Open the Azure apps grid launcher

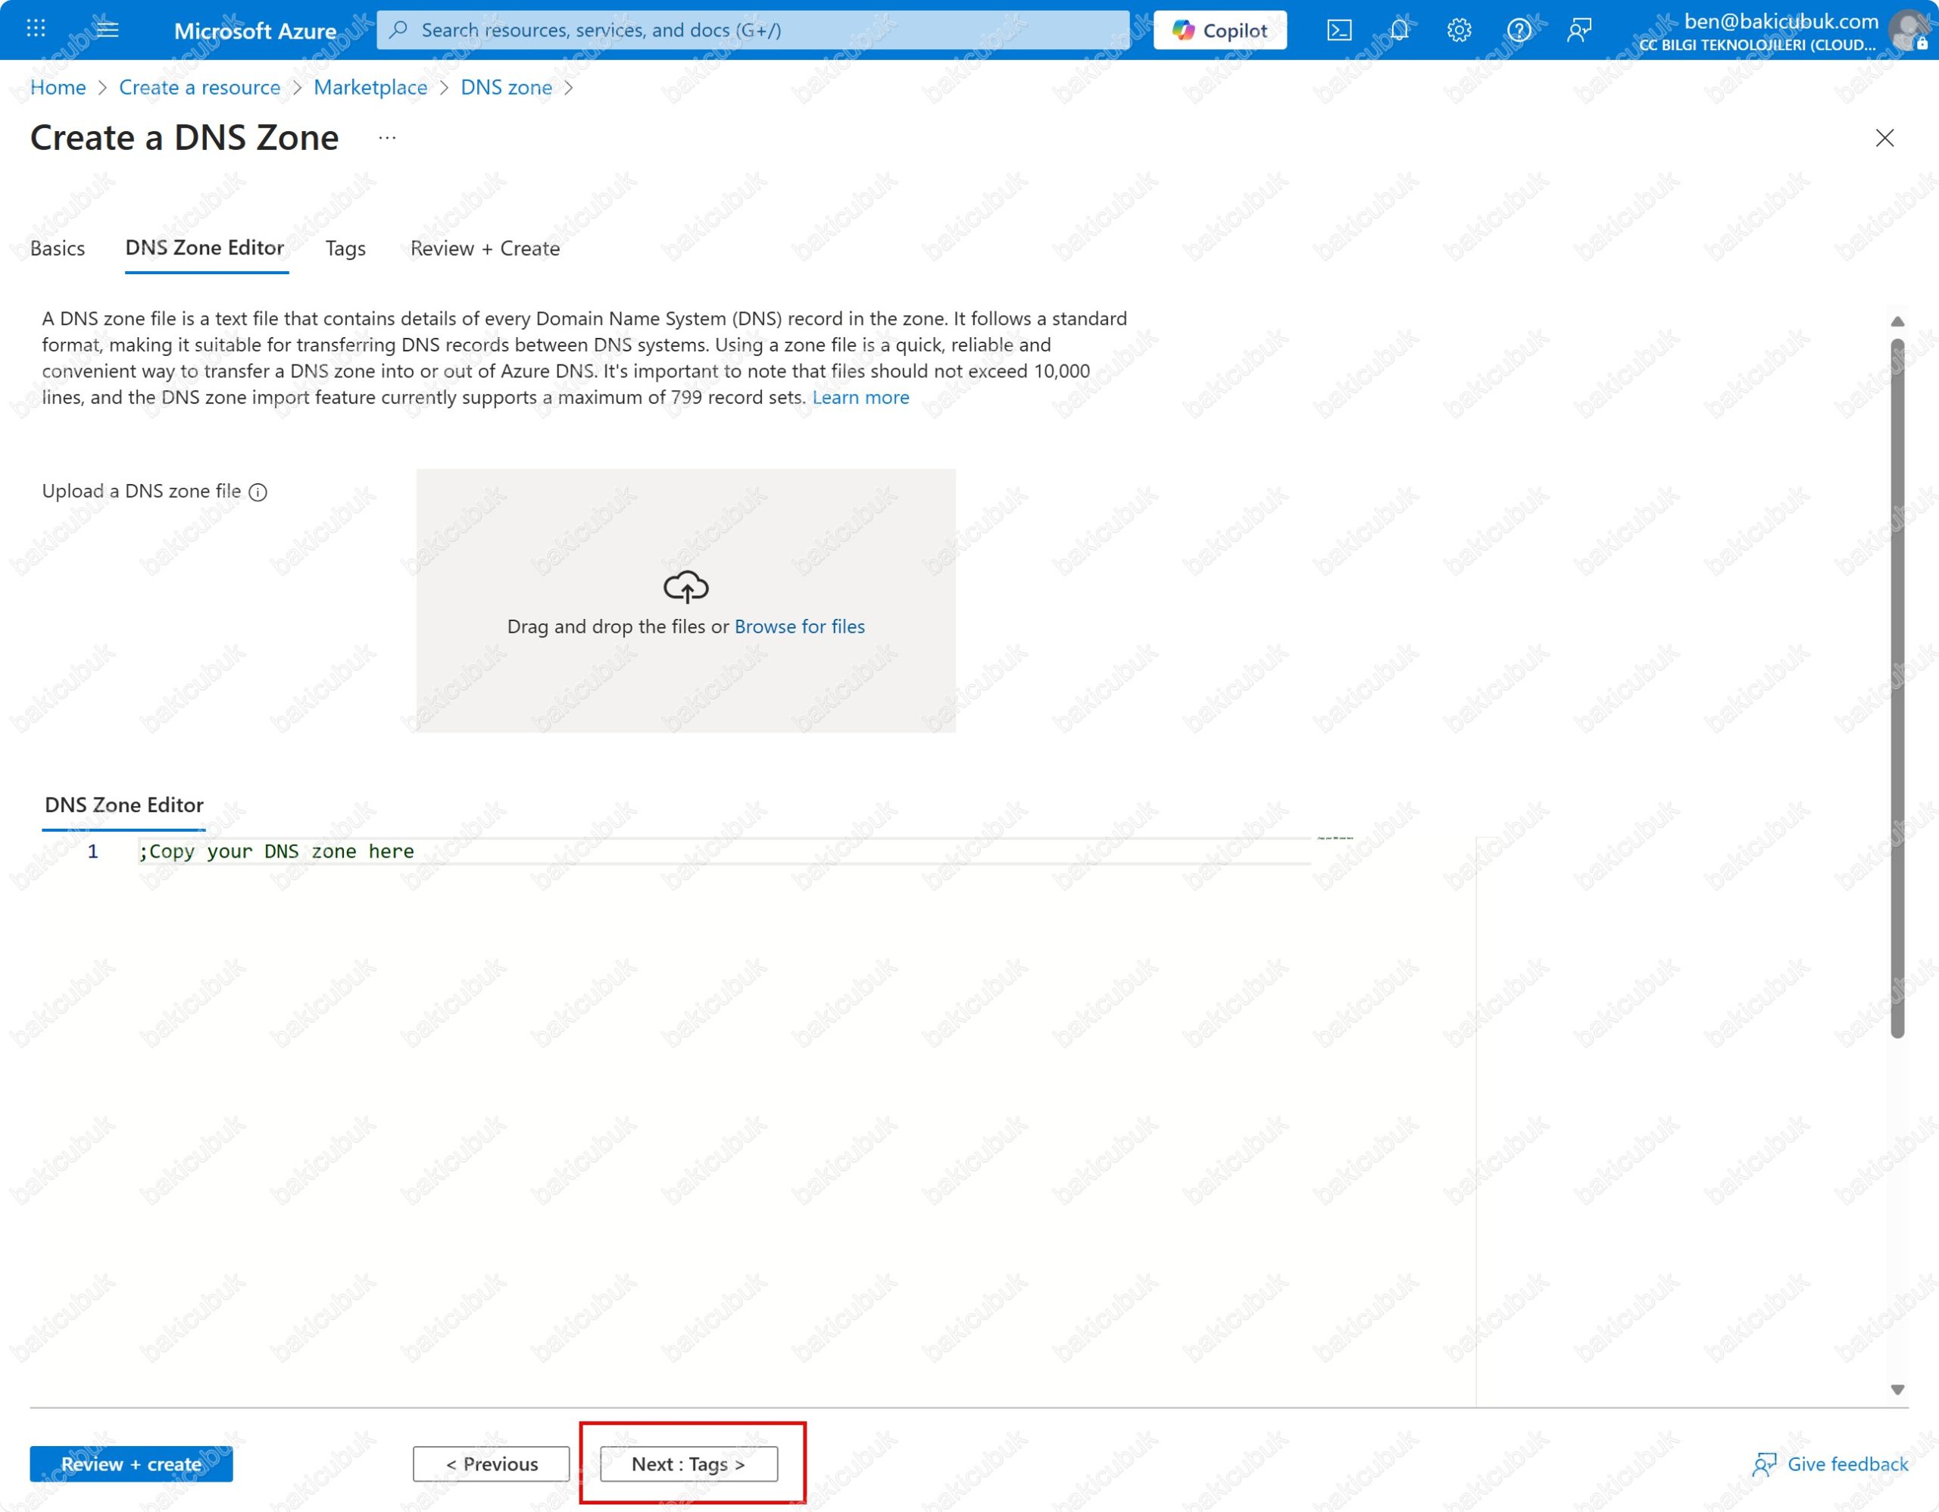(x=36, y=30)
